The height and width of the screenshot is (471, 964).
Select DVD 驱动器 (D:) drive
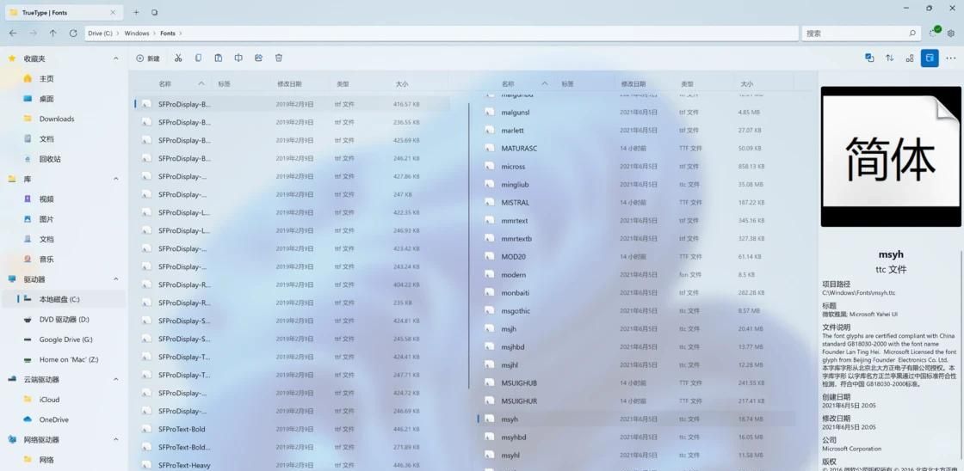point(65,320)
